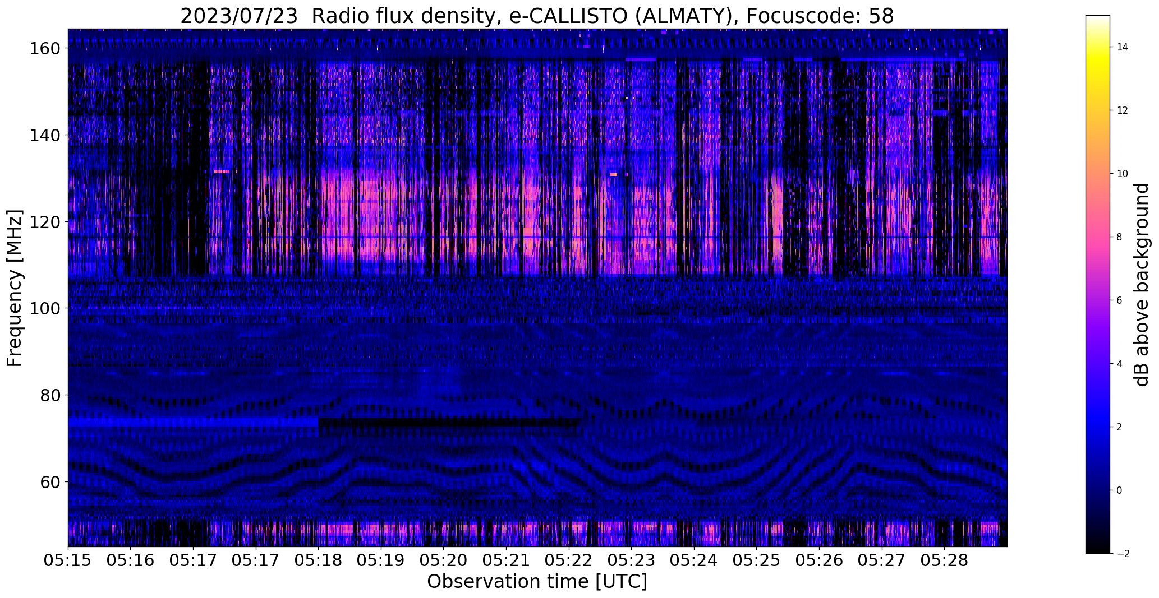Click the 05:16 time tick label
Screen dimensions: 1159x598
click(131, 560)
